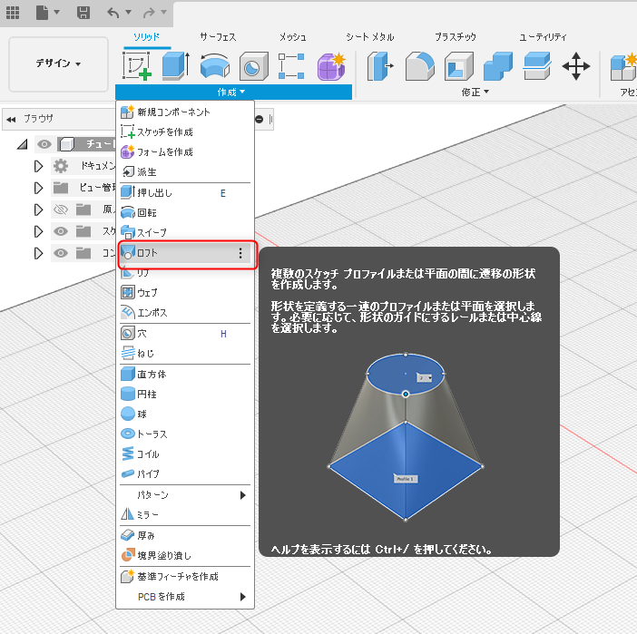Select コイル from the menu
The height and width of the screenshot is (634, 637).
click(185, 454)
